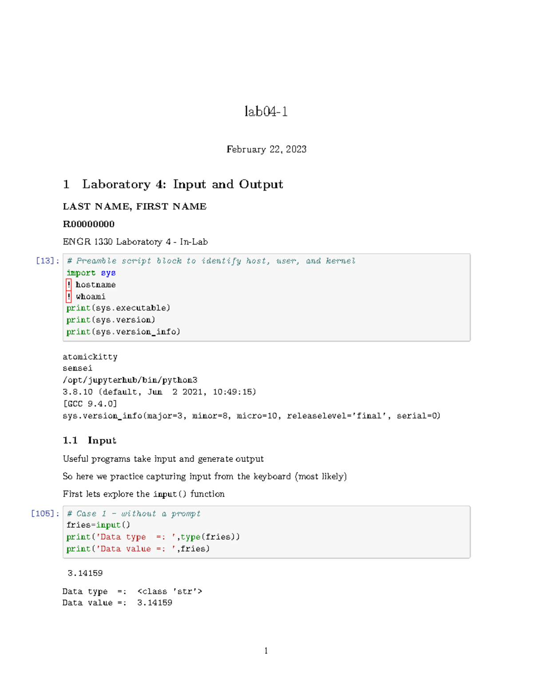Image resolution: width=533 pixels, height=690 pixels.
Task: Click the input() call in fries=input()
Action: tap(114, 525)
